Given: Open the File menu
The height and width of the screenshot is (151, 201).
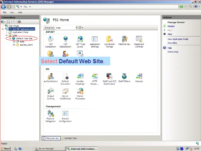Looking at the screenshot, I should [x=5, y=13].
